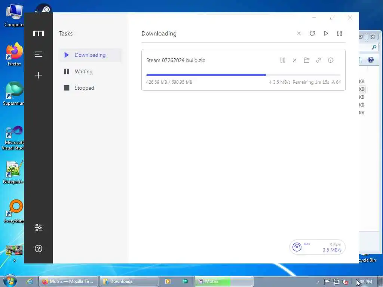This screenshot has height=287, width=383.
Task: Click the Motrix logo in sidebar
Action: point(39,33)
